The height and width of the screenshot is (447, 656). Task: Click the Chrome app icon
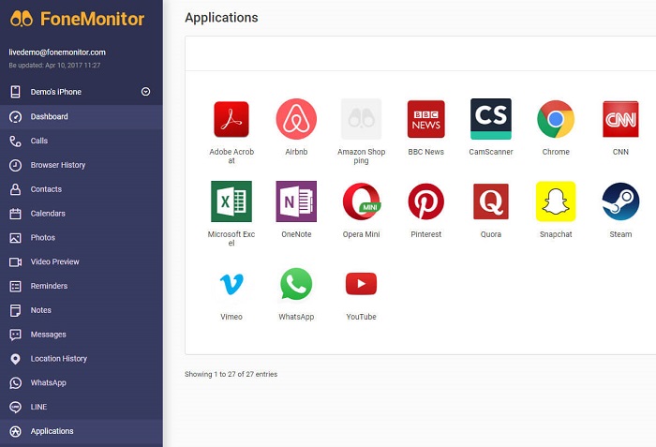click(556, 119)
